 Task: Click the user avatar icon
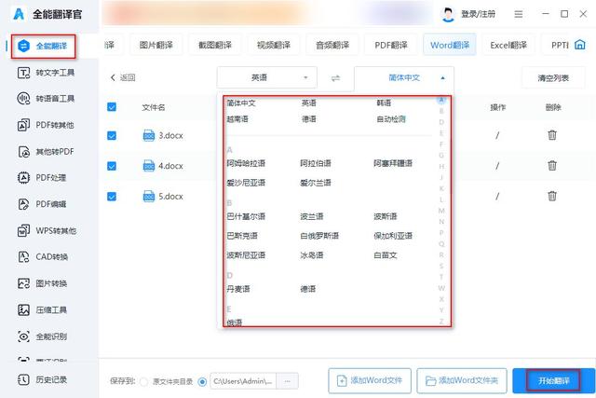[x=449, y=15]
